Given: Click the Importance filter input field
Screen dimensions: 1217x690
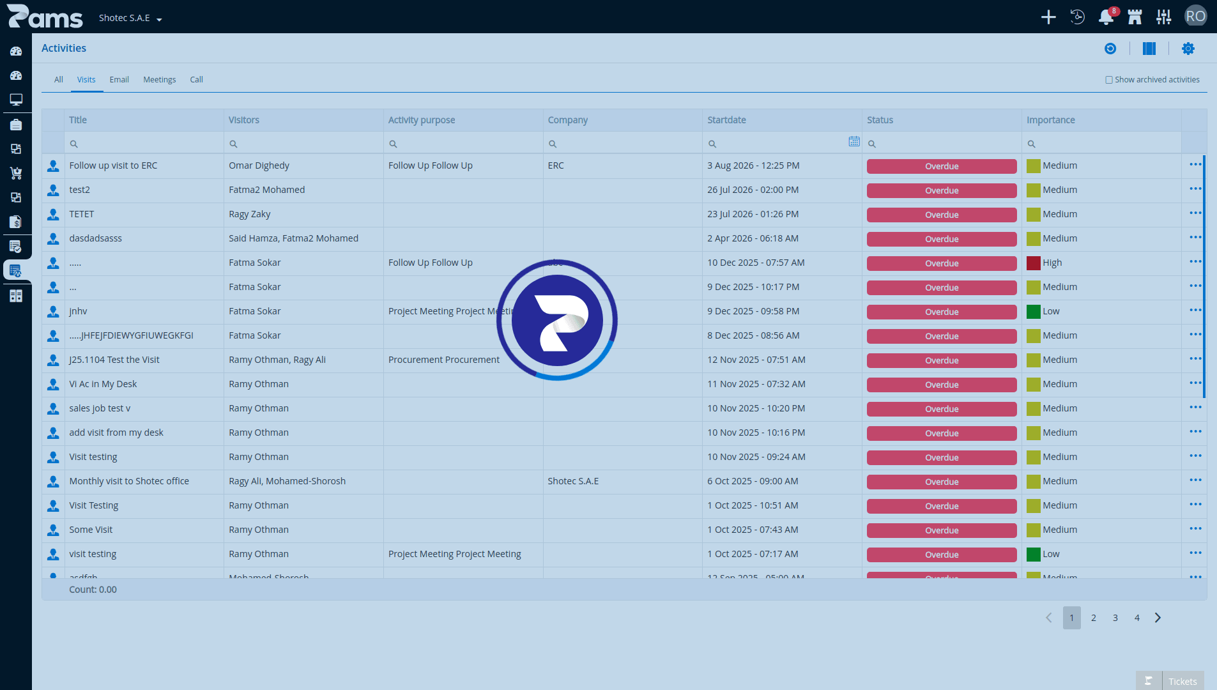Looking at the screenshot, I should [x=1102, y=144].
